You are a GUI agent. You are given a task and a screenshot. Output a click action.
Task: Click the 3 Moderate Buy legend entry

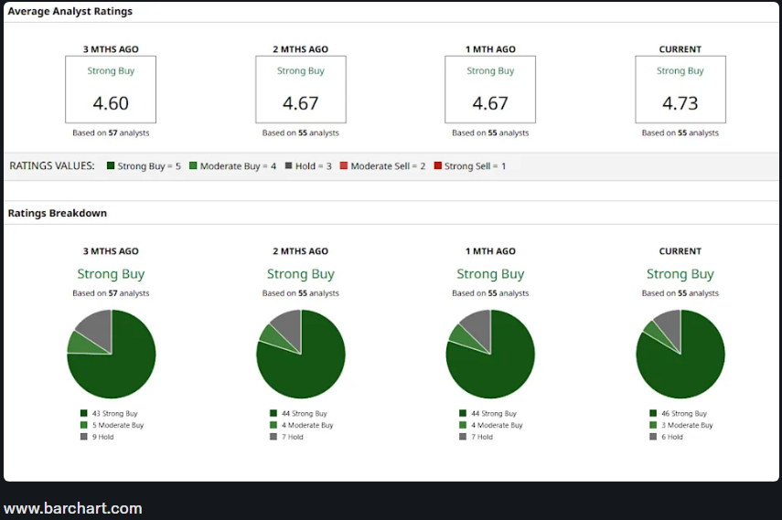tap(680, 425)
